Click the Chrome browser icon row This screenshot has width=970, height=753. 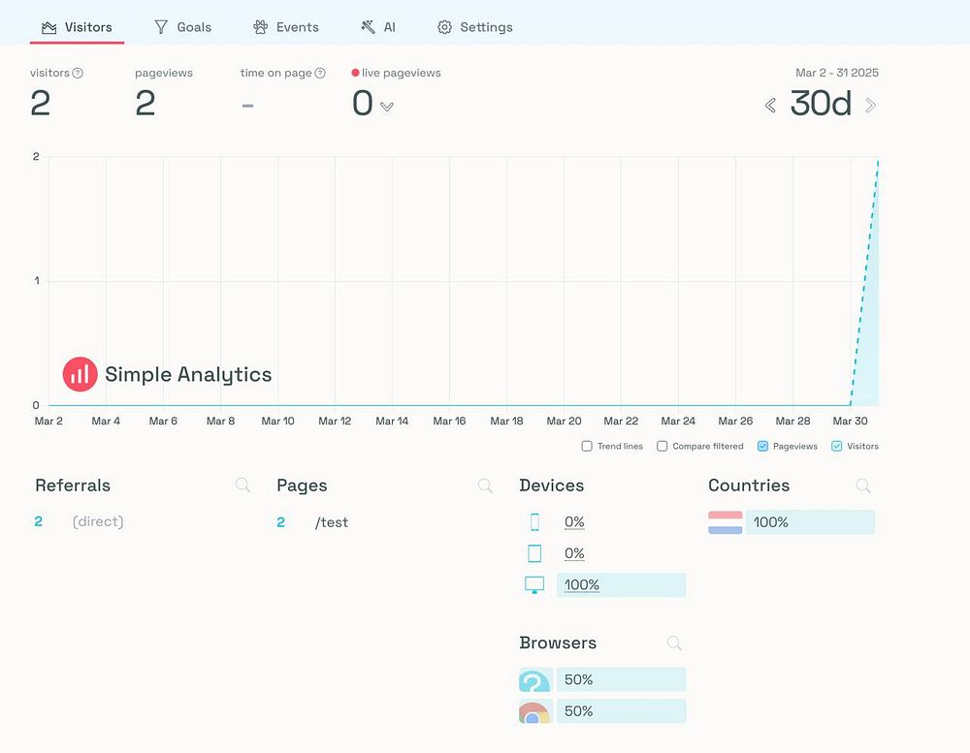[602, 711]
